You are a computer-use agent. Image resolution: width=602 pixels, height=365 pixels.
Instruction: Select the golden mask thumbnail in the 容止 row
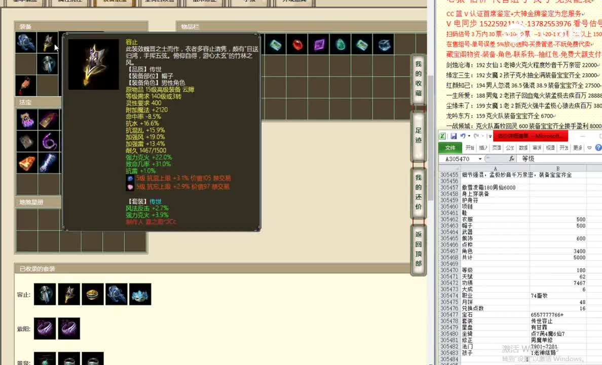click(92, 294)
